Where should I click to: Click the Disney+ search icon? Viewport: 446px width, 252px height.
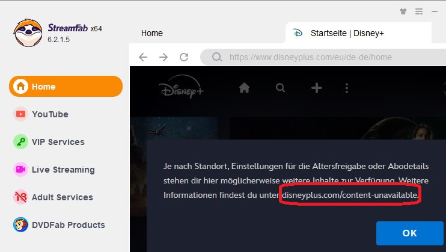[x=281, y=88]
